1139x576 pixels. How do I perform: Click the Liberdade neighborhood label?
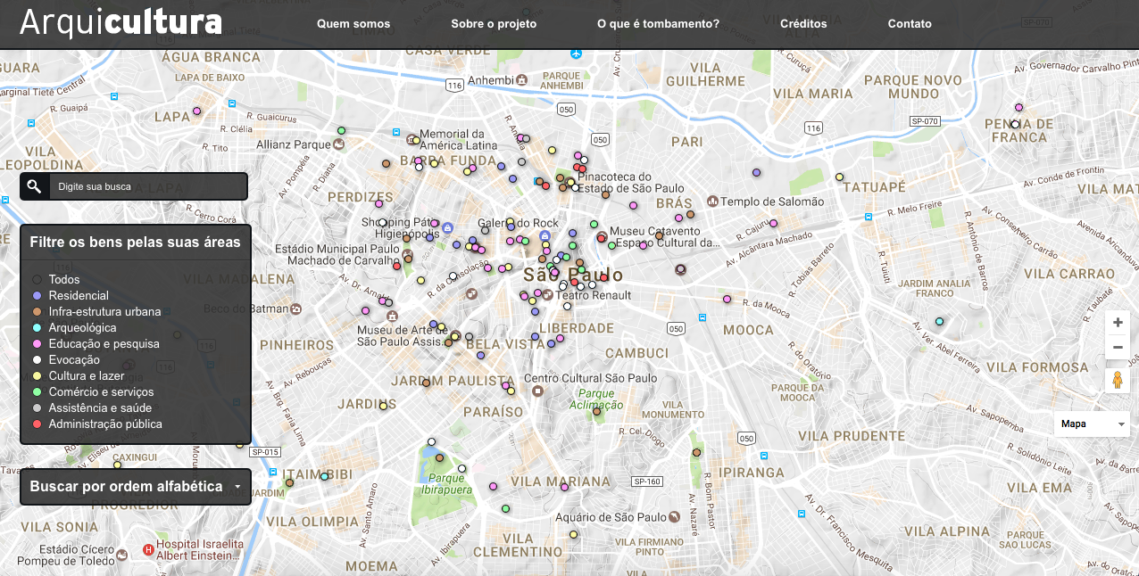[x=577, y=328]
